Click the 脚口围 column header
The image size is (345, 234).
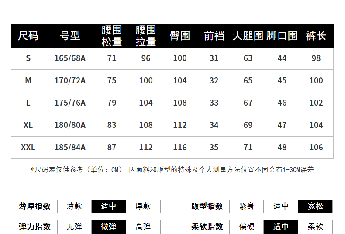point(282,36)
